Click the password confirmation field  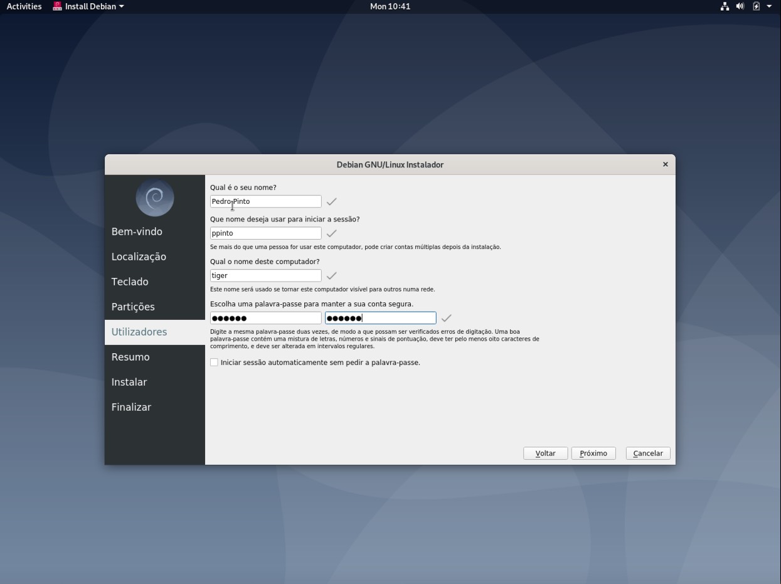pyautogui.click(x=380, y=317)
